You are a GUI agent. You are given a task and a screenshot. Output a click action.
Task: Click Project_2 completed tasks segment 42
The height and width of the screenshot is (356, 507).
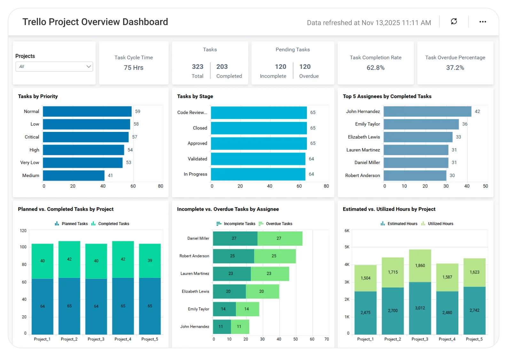point(69,259)
